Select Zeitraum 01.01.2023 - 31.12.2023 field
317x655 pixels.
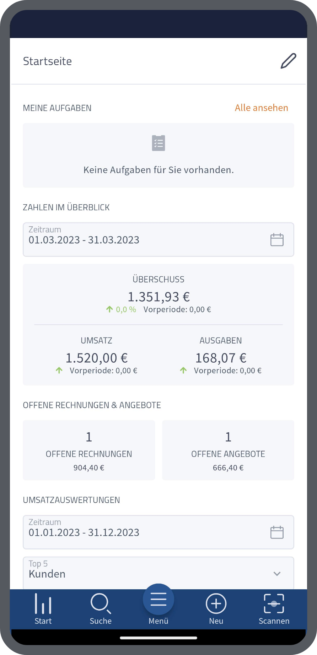(142, 532)
